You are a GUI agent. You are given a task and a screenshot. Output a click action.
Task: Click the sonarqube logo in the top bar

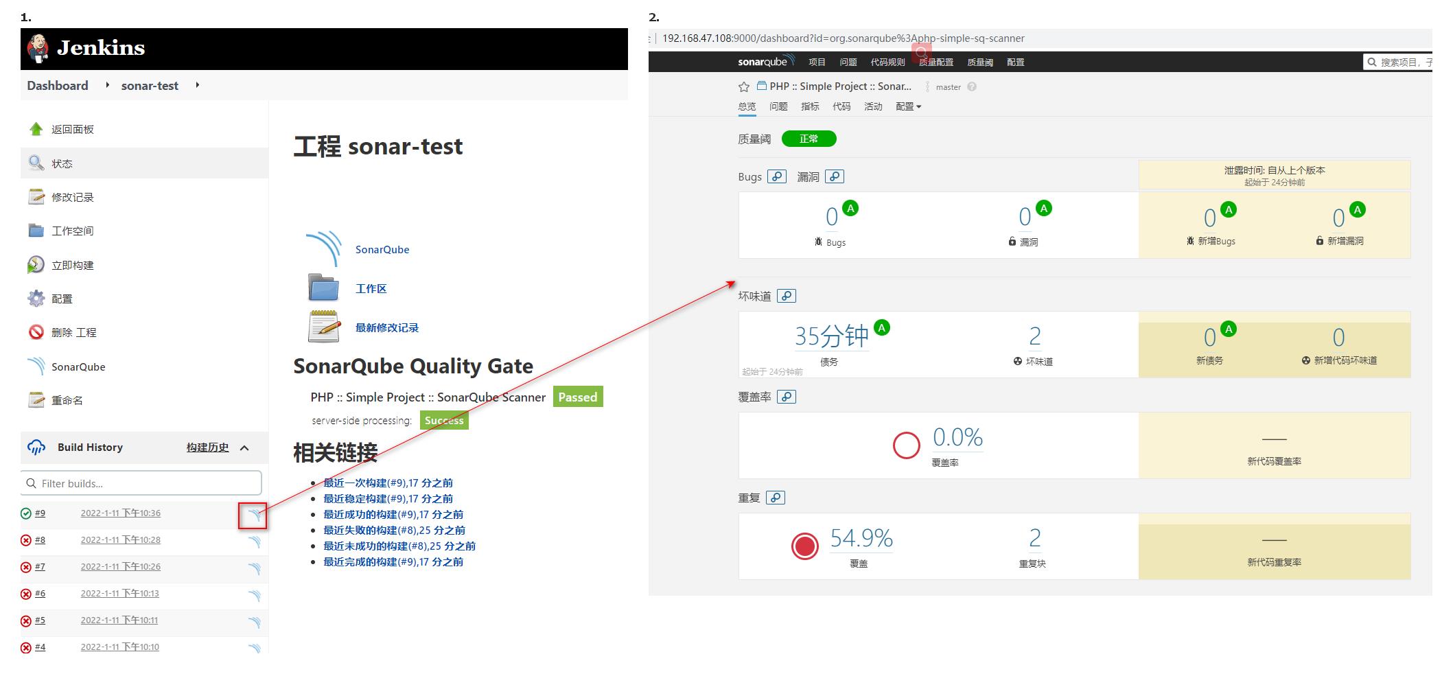click(x=765, y=61)
